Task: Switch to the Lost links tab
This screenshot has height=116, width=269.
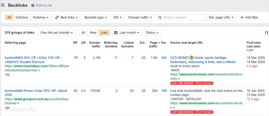Action: [x=104, y=33]
